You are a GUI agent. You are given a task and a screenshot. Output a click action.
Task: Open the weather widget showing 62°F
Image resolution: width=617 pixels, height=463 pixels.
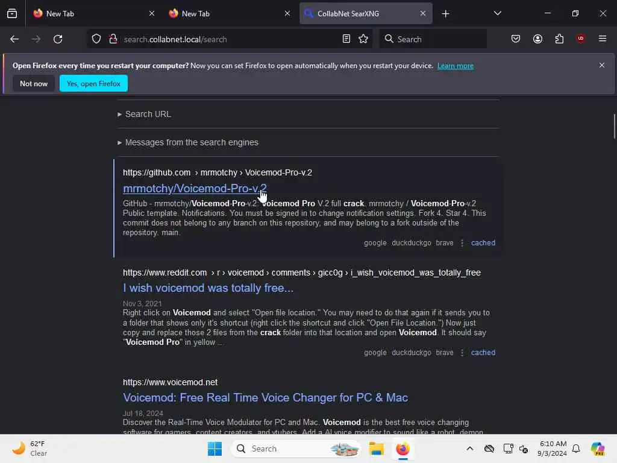30,449
